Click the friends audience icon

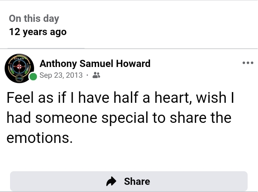click(96, 75)
